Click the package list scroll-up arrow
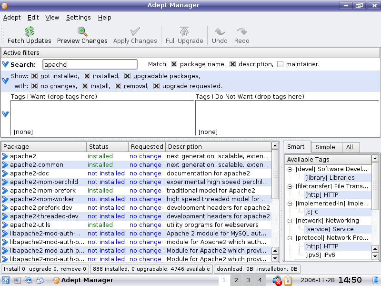This screenshot has width=381, height=286. 275,146
